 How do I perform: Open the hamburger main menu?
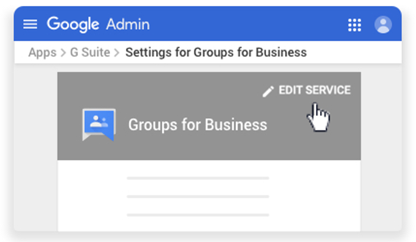(30, 24)
